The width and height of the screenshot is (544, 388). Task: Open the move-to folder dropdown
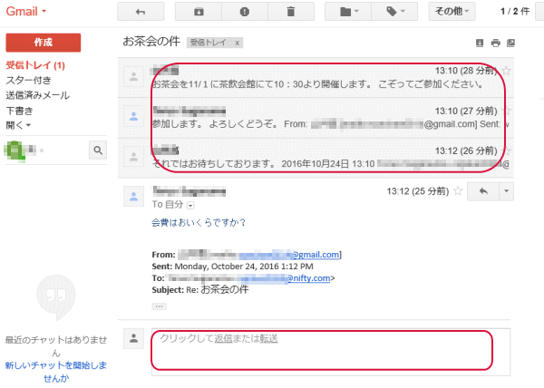(348, 13)
